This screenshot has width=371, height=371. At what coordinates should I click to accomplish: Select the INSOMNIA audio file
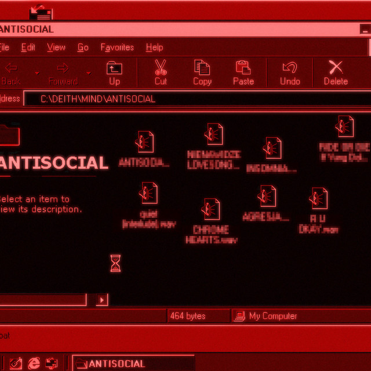272,148
